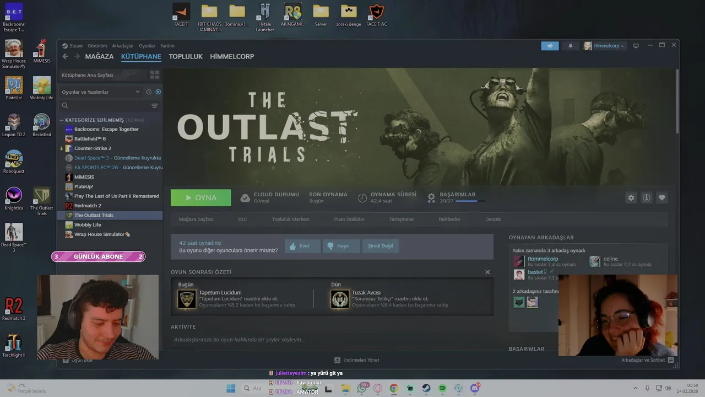The image size is (705, 397).
Task: Go to the KÜTÜPHANE tab
Action: [x=141, y=56]
